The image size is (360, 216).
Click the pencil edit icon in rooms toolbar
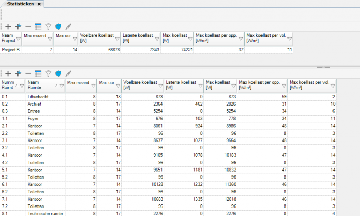[68, 73]
